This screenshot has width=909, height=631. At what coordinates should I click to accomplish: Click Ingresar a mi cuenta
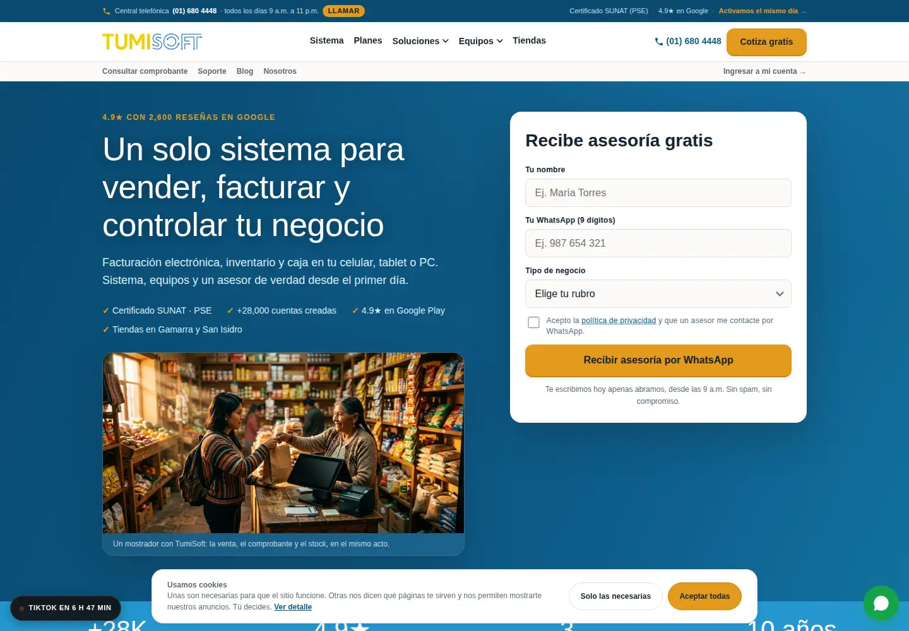(x=764, y=71)
